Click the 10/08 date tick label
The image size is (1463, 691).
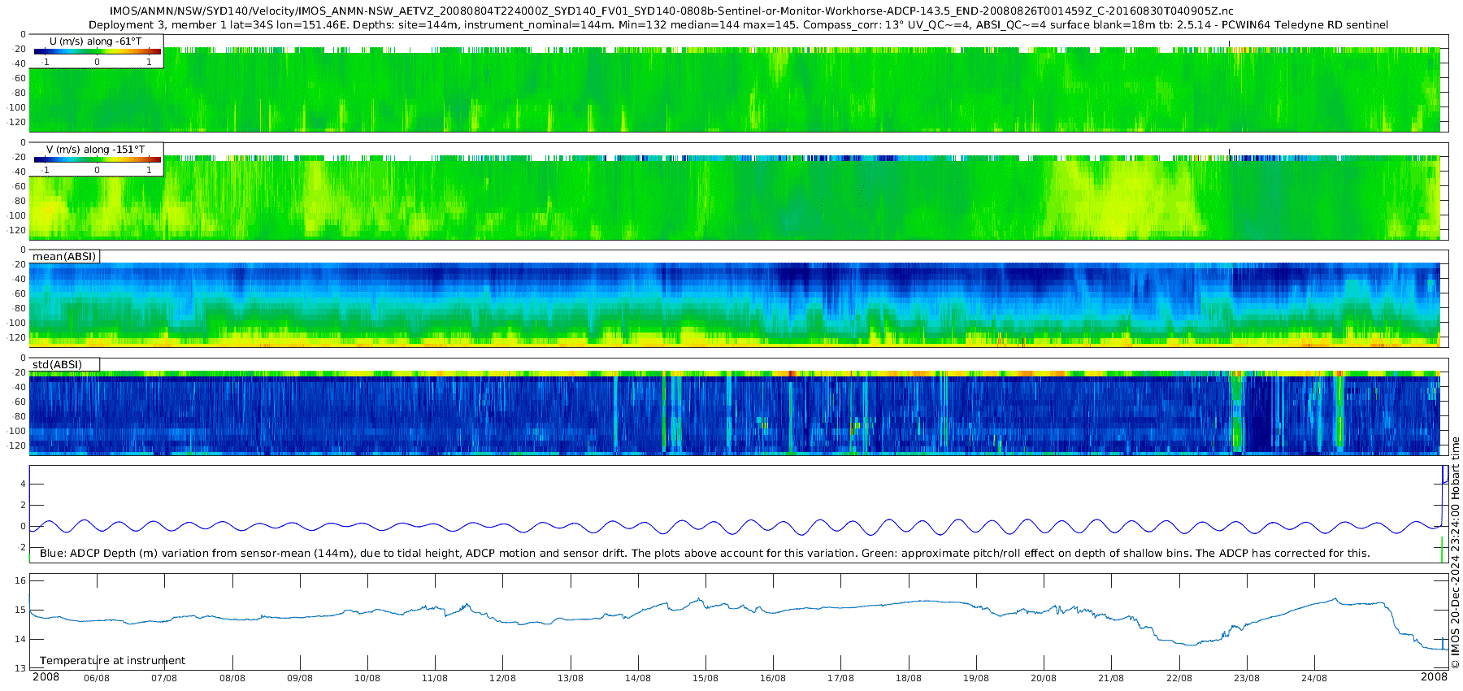(367, 678)
